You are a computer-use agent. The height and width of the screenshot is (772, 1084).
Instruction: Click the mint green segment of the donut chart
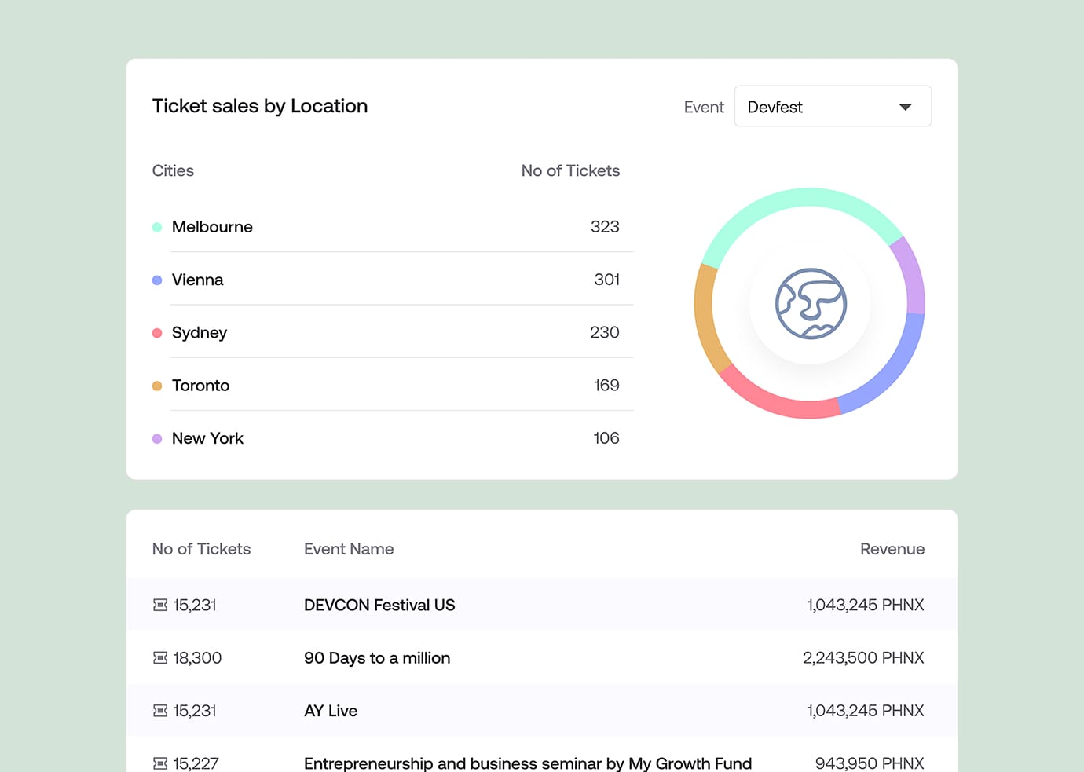click(x=801, y=197)
